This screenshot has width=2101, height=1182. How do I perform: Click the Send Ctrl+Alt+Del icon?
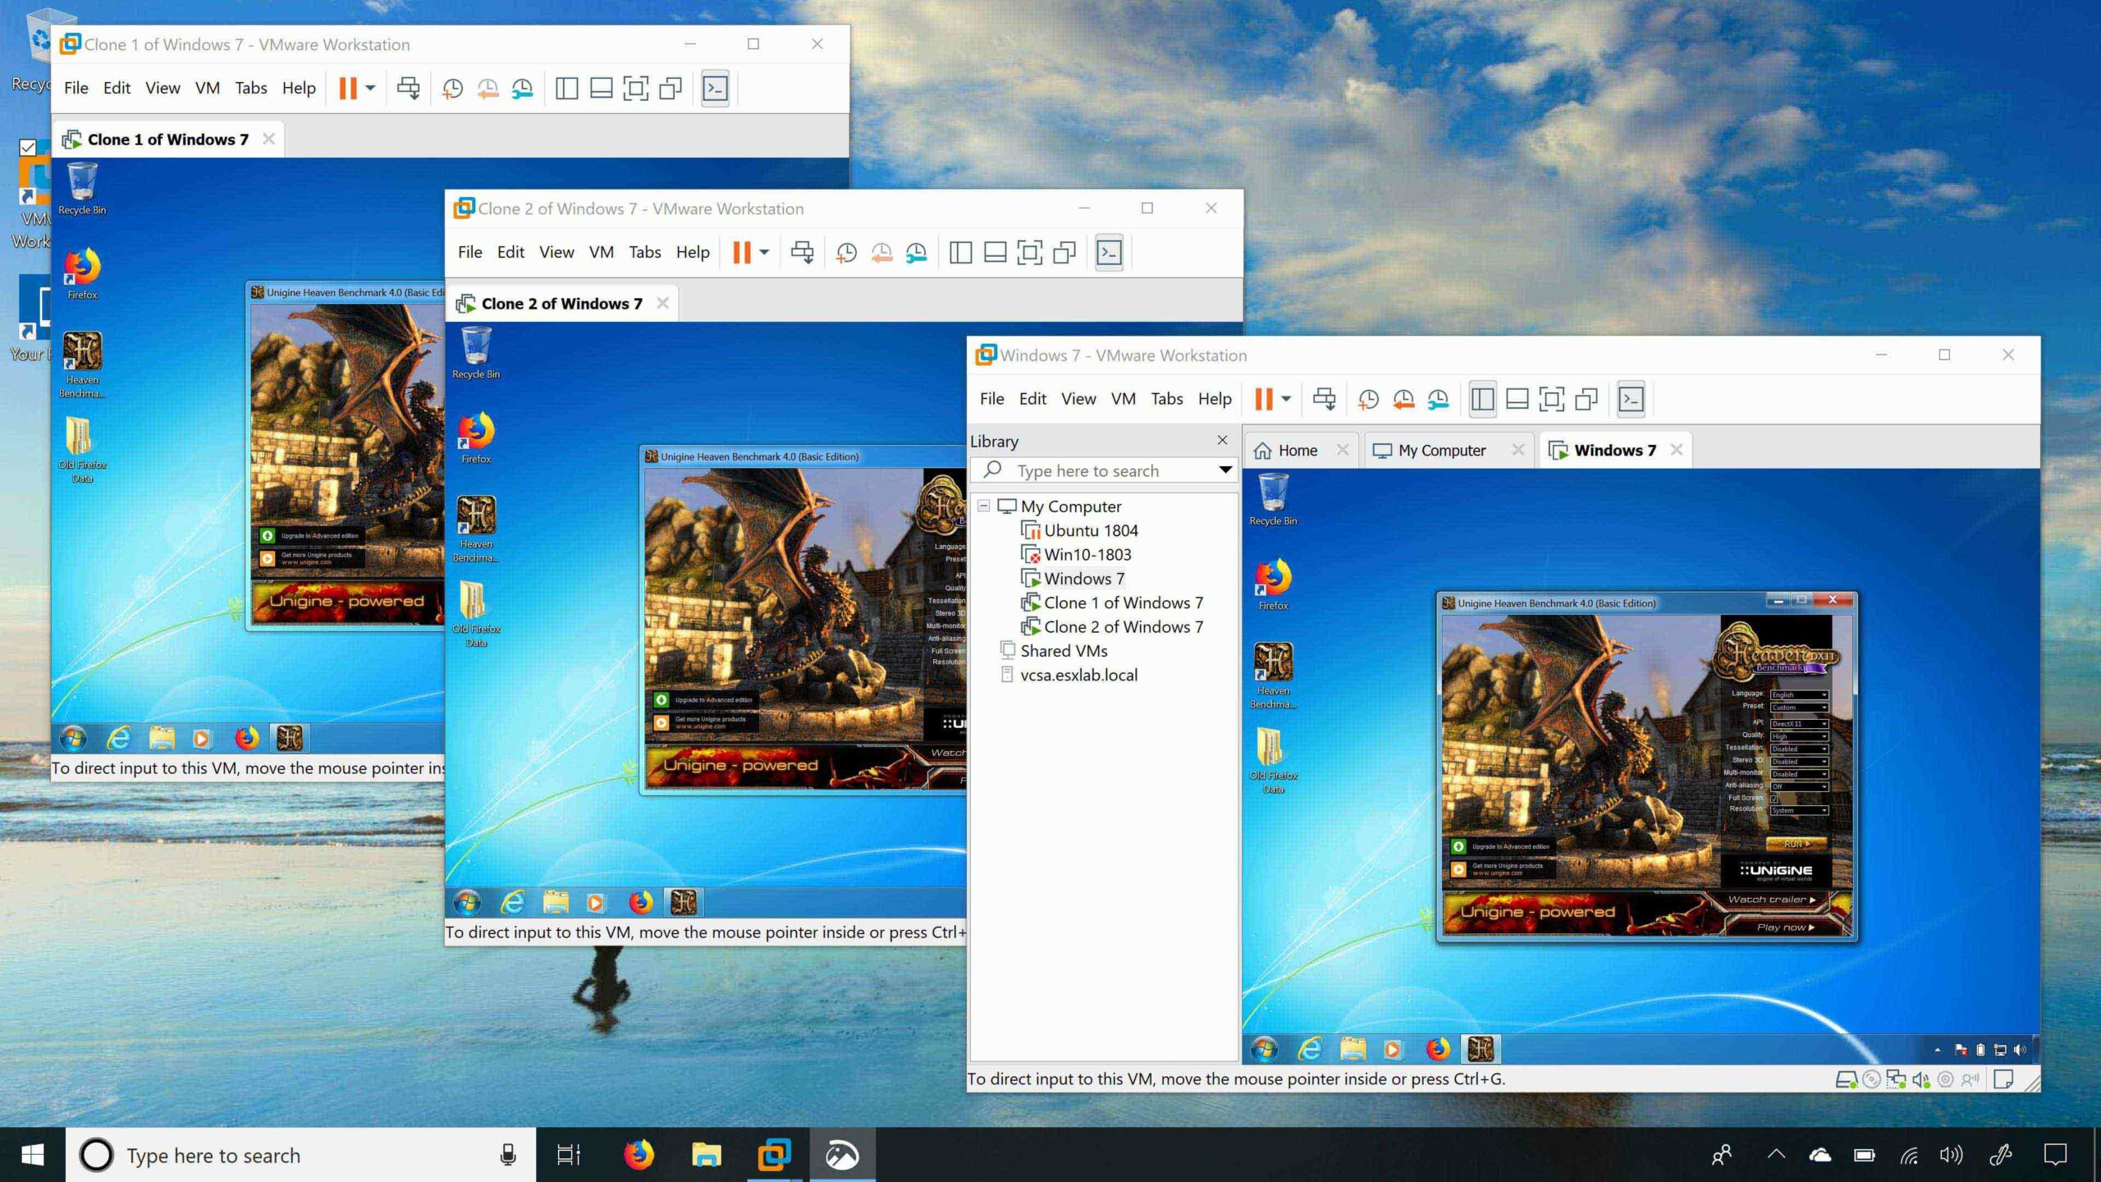pyautogui.click(x=1323, y=398)
